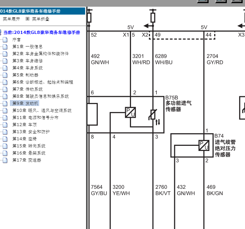The width and height of the screenshot is (245, 229).
Task: Select the 序言 tree item
Action: click(16, 39)
